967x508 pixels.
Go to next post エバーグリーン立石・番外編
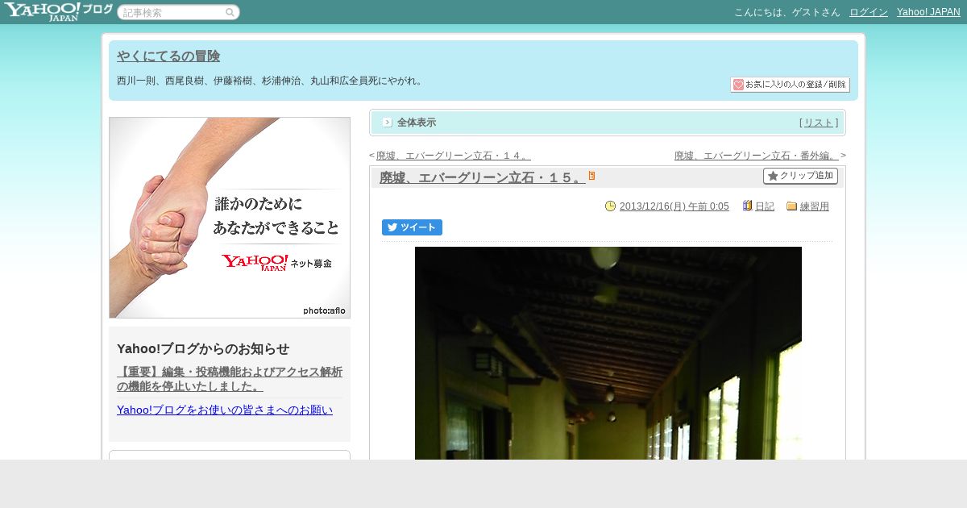(757, 156)
